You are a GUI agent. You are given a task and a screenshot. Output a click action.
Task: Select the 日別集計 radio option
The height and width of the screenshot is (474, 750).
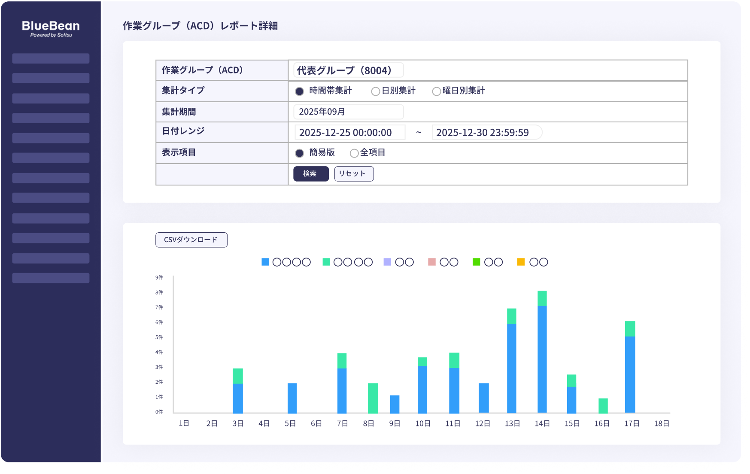click(x=376, y=91)
